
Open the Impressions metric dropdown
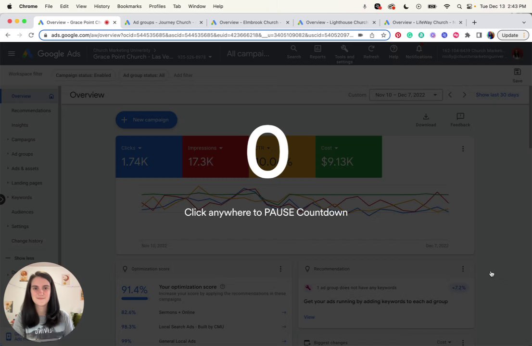[x=205, y=148]
